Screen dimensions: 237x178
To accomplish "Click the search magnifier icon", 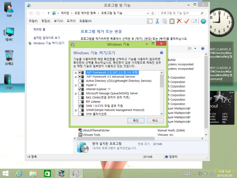I will click(202, 13).
